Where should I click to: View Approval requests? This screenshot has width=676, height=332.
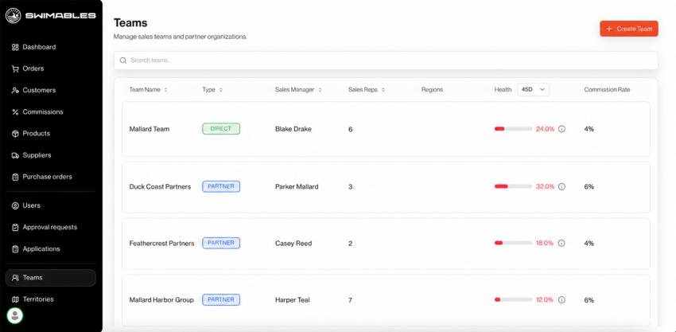(x=50, y=227)
